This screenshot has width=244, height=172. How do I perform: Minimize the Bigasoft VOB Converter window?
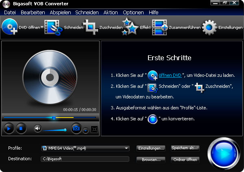pyautogui.click(x=215, y=3)
